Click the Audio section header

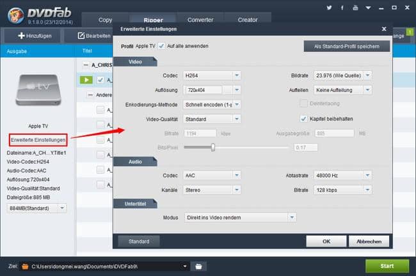[x=135, y=162]
